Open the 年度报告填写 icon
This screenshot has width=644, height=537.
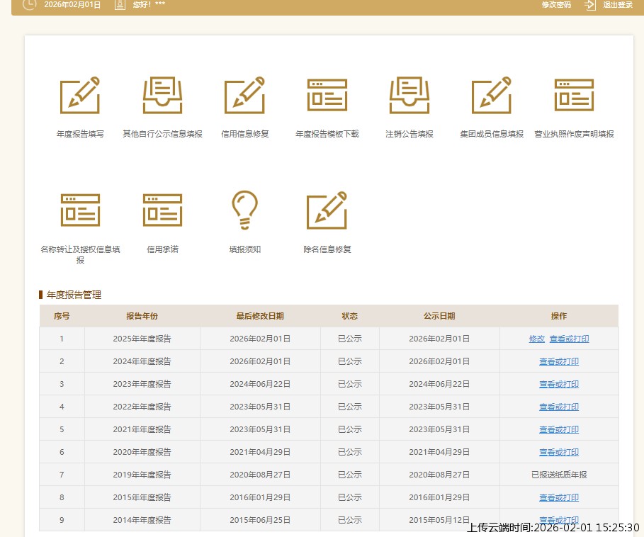(x=79, y=96)
